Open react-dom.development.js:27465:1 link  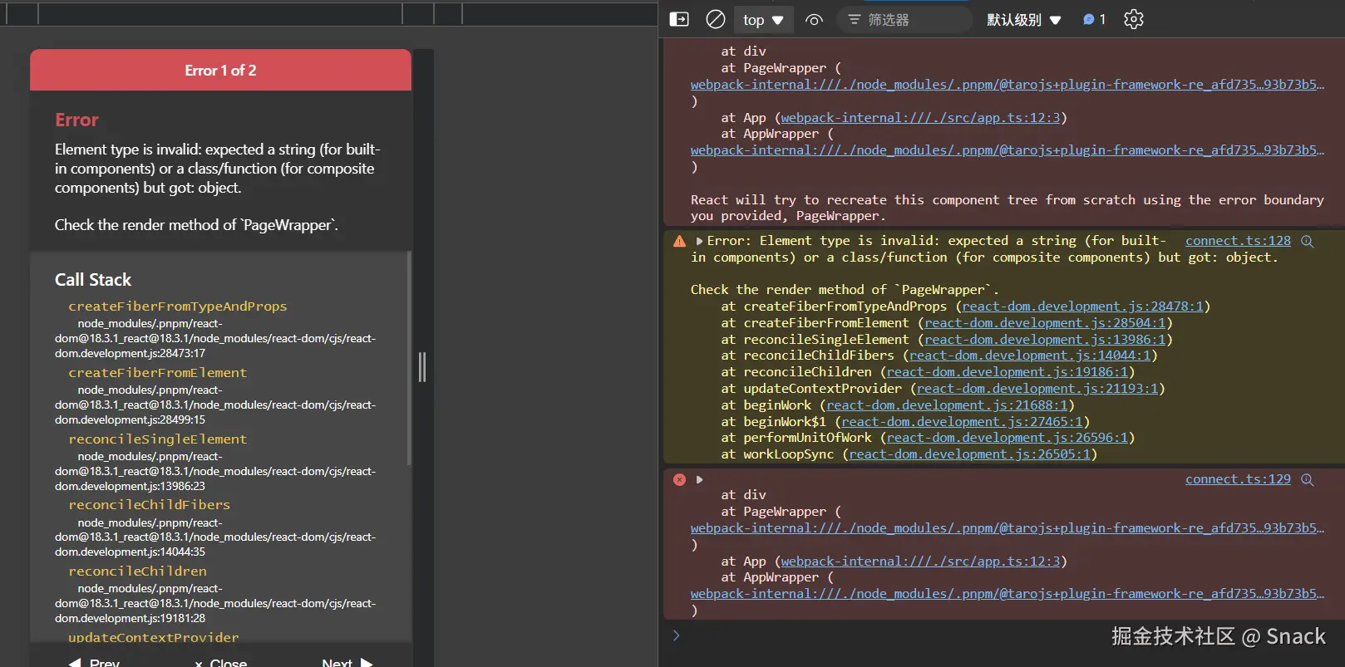click(x=962, y=422)
